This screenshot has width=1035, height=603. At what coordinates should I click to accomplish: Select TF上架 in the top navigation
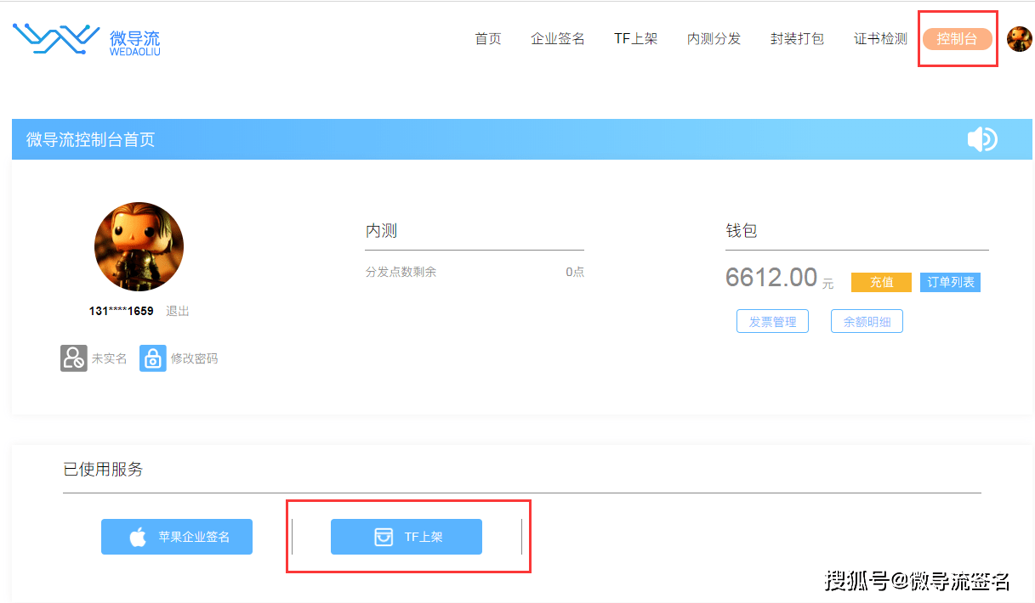pyautogui.click(x=636, y=39)
